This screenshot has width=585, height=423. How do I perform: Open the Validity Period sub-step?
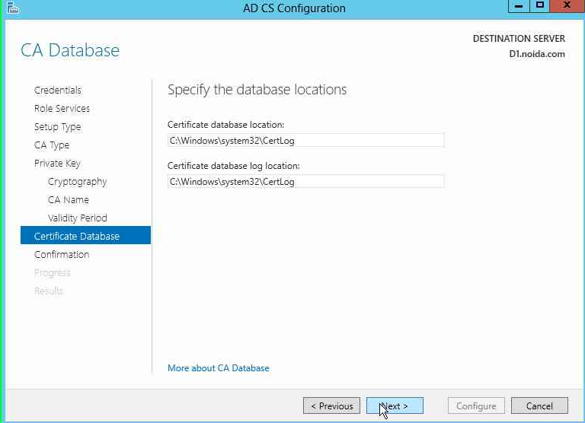click(77, 218)
